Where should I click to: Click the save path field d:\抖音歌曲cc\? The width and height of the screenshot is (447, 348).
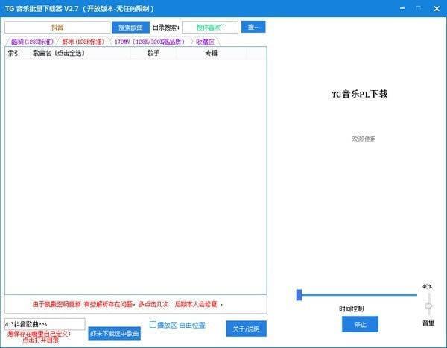pos(45,324)
